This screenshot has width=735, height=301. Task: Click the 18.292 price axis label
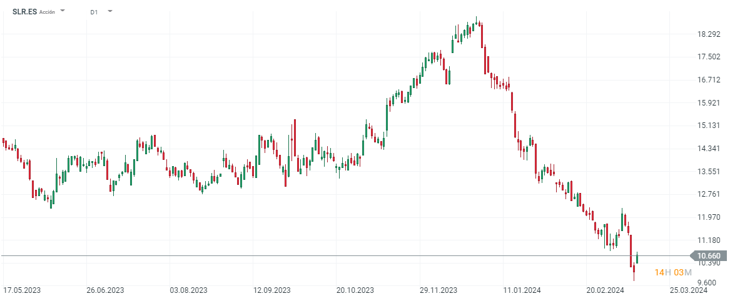[709, 34]
